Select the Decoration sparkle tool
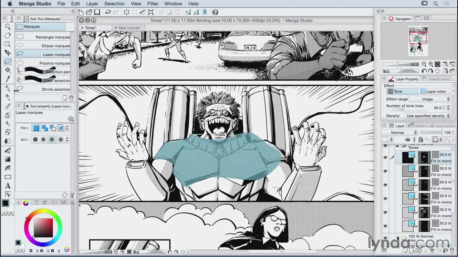 point(8,124)
